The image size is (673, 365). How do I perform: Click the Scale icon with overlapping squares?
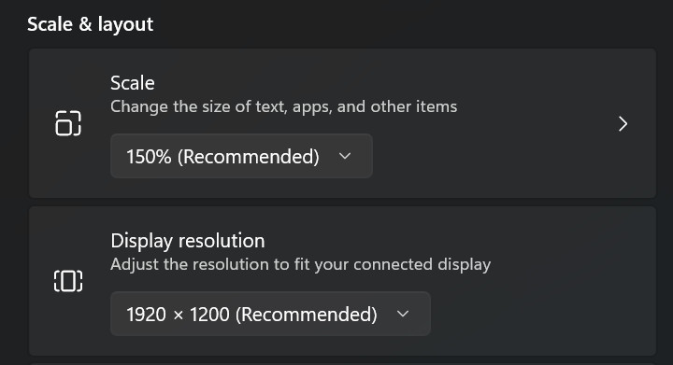click(68, 123)
